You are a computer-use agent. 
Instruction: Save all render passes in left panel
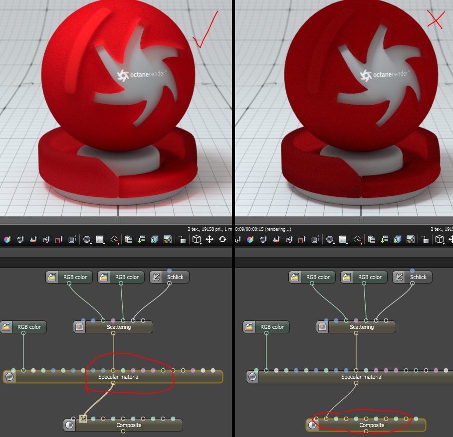(x=155, y=239)
